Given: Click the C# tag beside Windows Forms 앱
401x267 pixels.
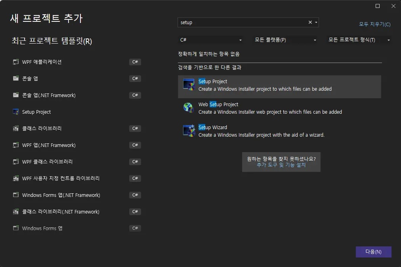Looking at the screenshot, I should tap(135, 228).
